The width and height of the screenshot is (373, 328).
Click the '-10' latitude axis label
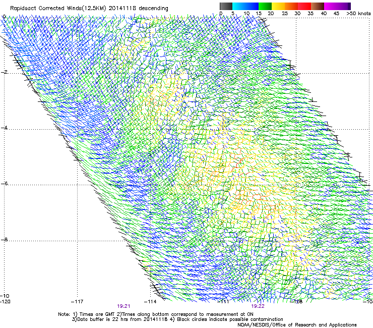[5, 296]
